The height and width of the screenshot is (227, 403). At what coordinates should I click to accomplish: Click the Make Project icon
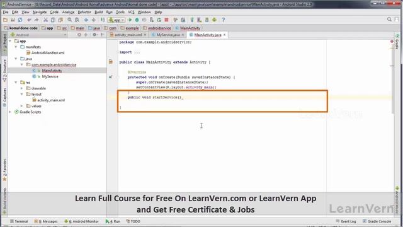click(x=103, y=20)
